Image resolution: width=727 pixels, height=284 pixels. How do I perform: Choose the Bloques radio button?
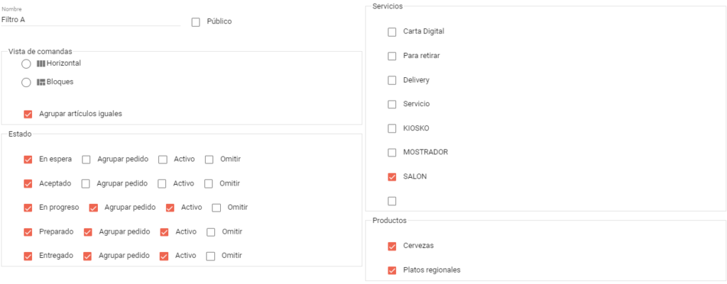(26, 82)
